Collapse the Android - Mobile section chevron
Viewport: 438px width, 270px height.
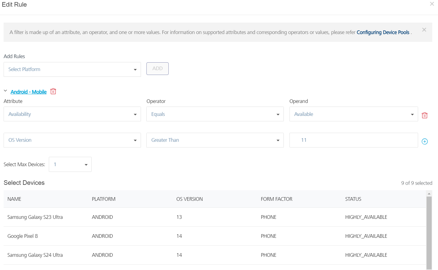coord(5,91)
